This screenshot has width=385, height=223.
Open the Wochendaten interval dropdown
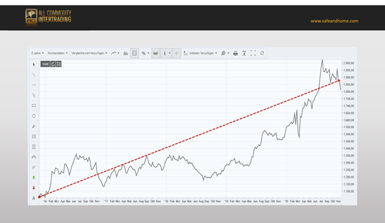click(x=57, y=53)
